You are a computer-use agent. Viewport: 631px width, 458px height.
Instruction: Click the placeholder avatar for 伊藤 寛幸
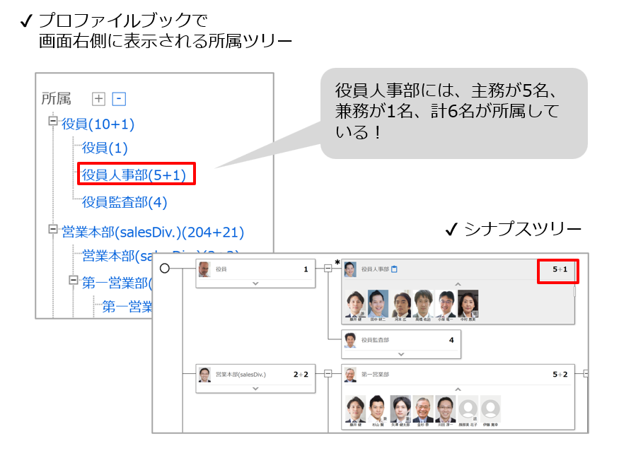(490, 409)
